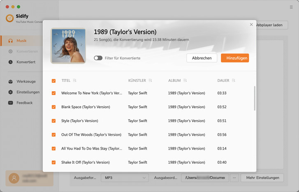Click the headphones Musik icon

pos(11,41)
